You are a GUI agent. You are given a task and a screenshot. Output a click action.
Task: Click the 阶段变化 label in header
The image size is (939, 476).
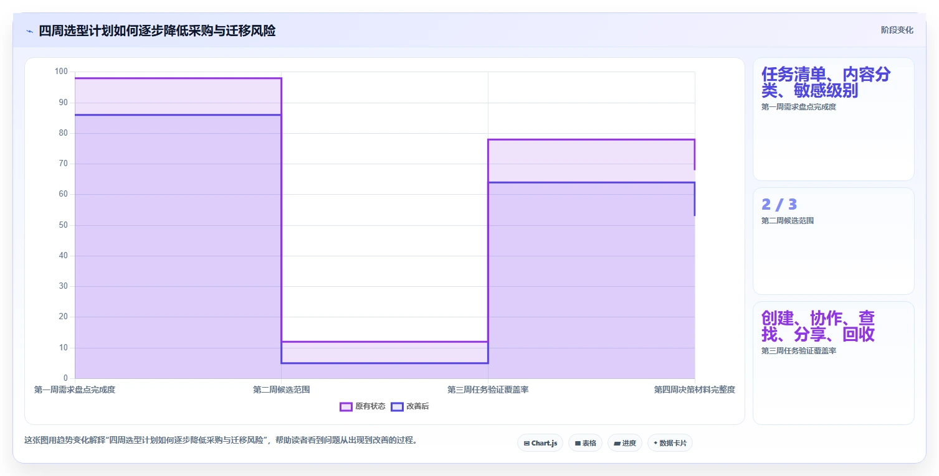coord(897,30)
